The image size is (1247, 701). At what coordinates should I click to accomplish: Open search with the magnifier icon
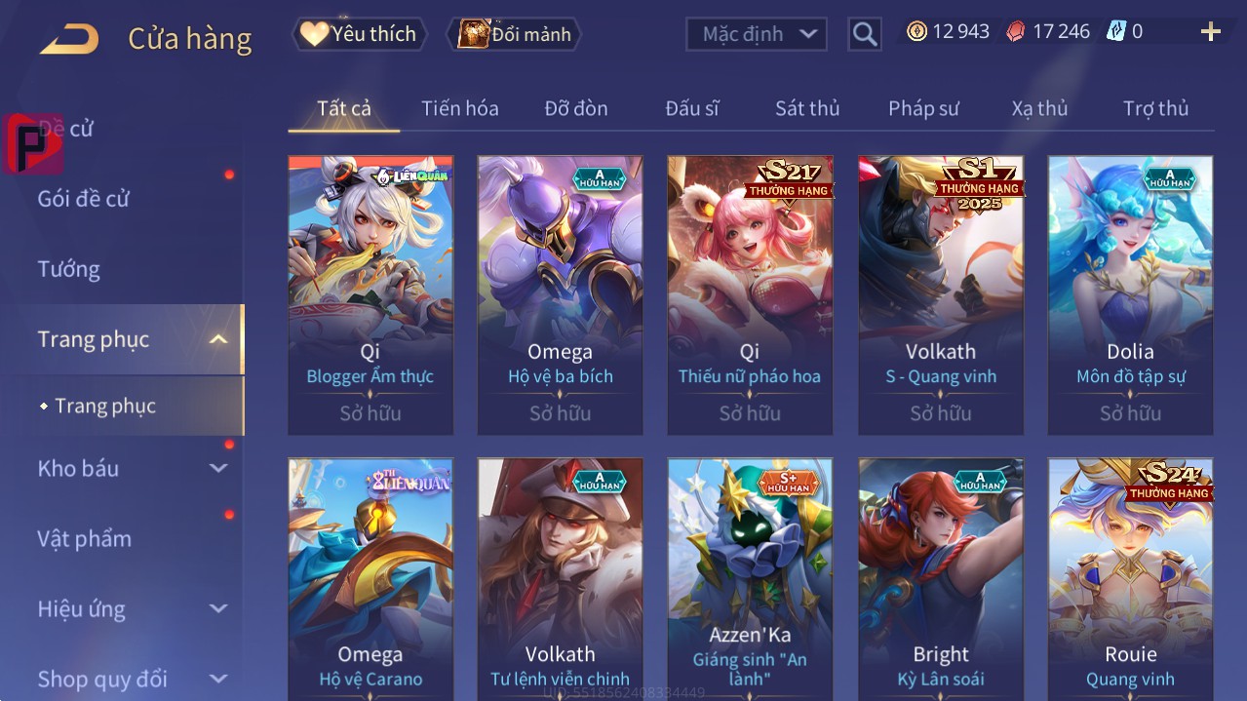864,34
